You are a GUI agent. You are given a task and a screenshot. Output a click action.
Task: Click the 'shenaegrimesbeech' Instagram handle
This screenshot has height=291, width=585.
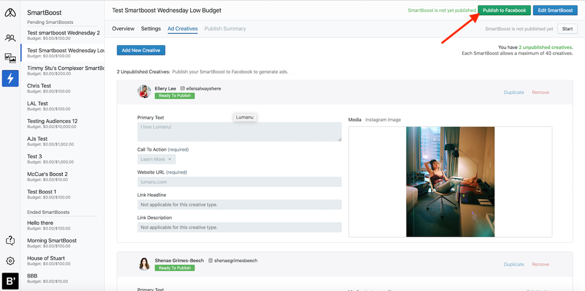pyautogui.click(x=236, y=261)
